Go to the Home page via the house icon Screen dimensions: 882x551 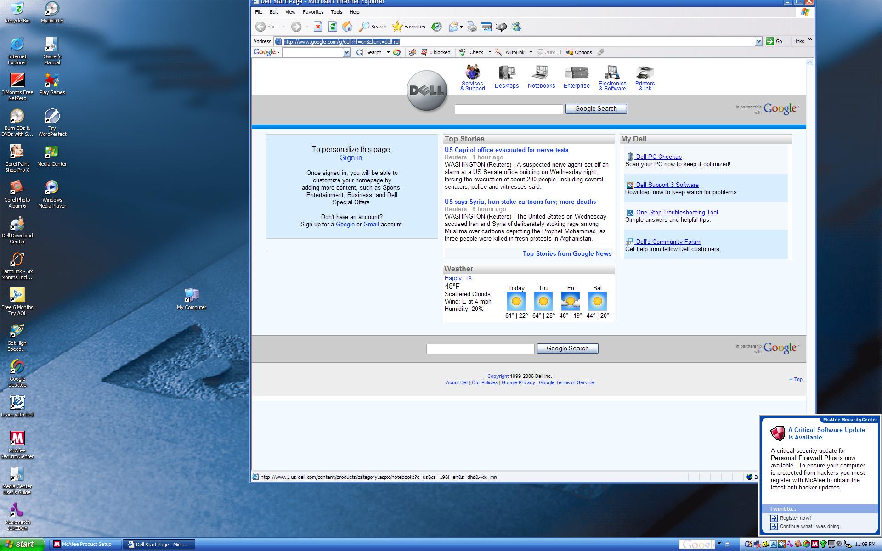[347, 27]
